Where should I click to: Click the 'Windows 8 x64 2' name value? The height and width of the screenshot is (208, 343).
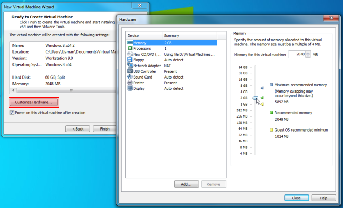point(60,45)
